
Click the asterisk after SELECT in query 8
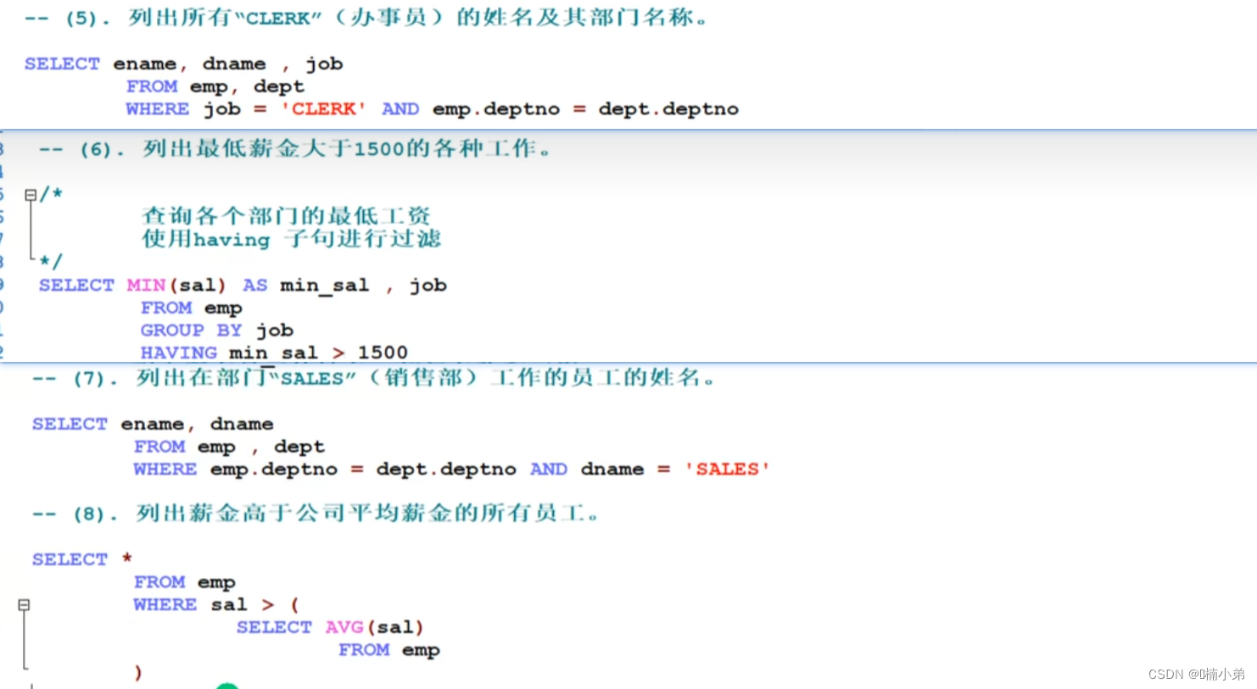(x=127, y=558)
